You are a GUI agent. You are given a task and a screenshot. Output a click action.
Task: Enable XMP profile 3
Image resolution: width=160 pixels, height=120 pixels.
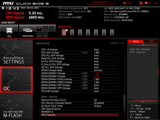tap(52, 28)
